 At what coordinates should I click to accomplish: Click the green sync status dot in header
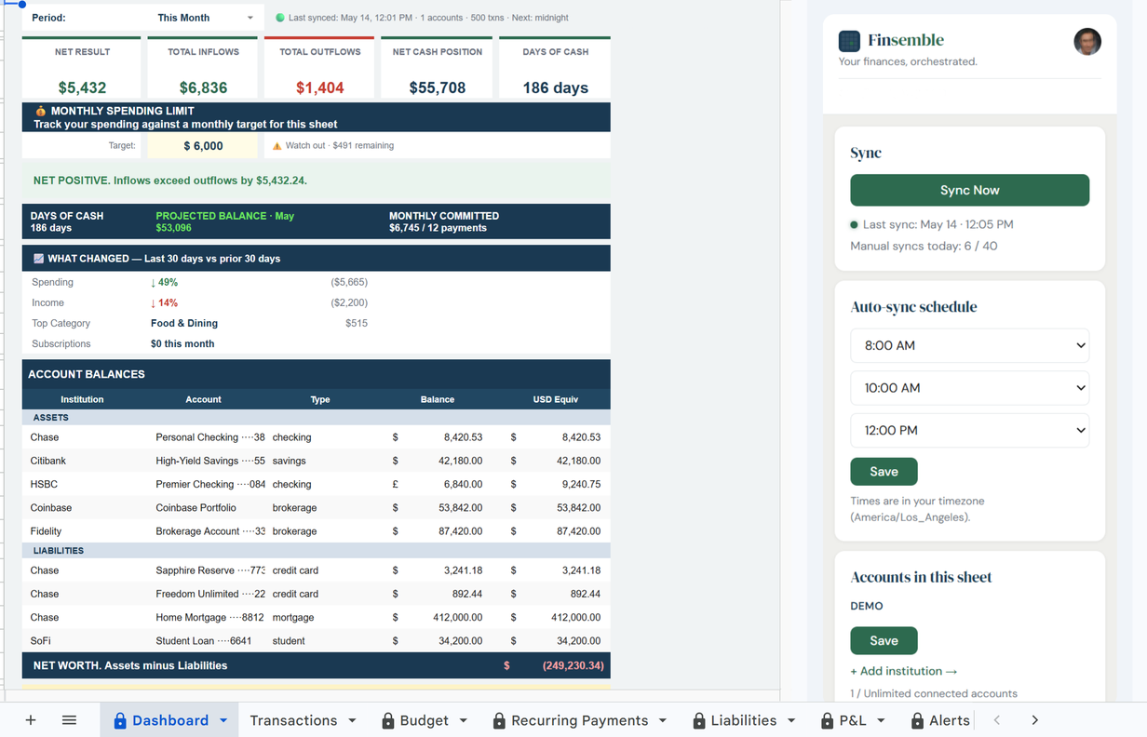pos(280,18)
